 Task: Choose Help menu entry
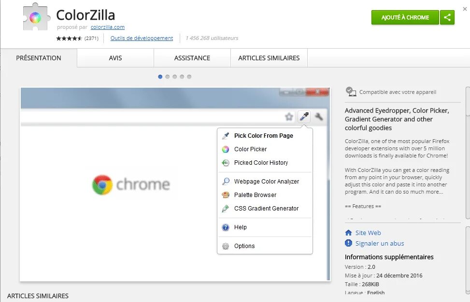[x=265, y=227]
